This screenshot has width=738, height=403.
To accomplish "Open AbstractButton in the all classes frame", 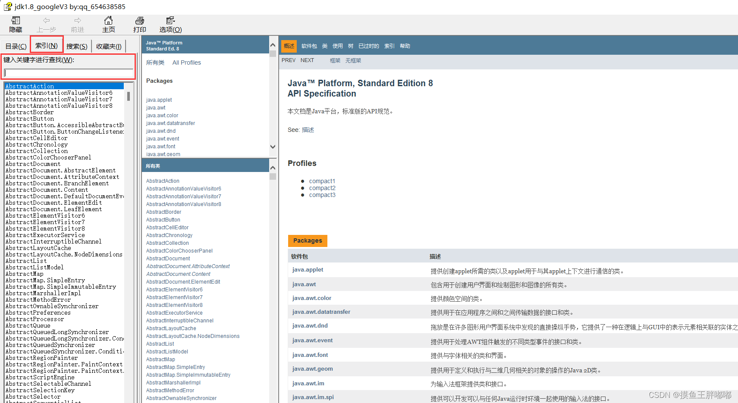I will point(163,220).
